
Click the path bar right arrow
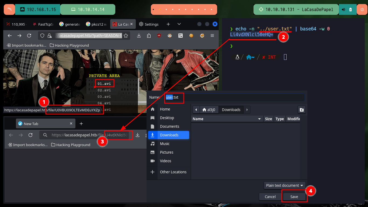[247, 110]
